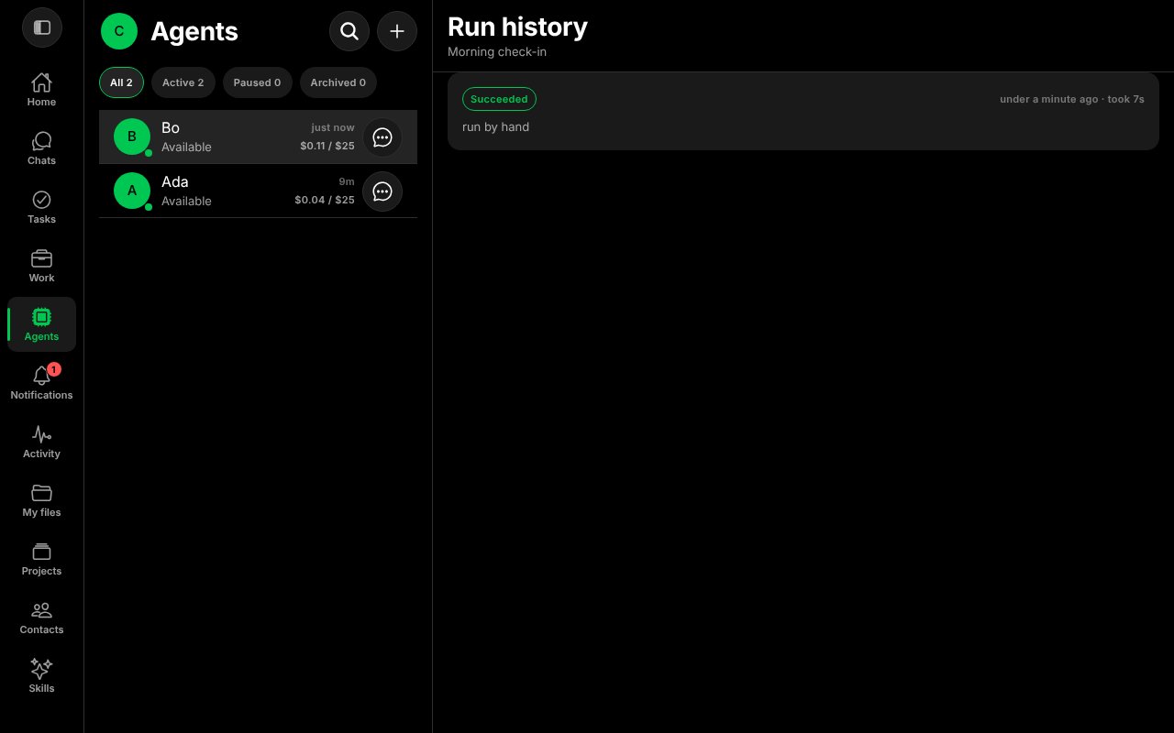Select the Ada agent row
Viewport: 1174px width, 733px height.
point(258,191)
